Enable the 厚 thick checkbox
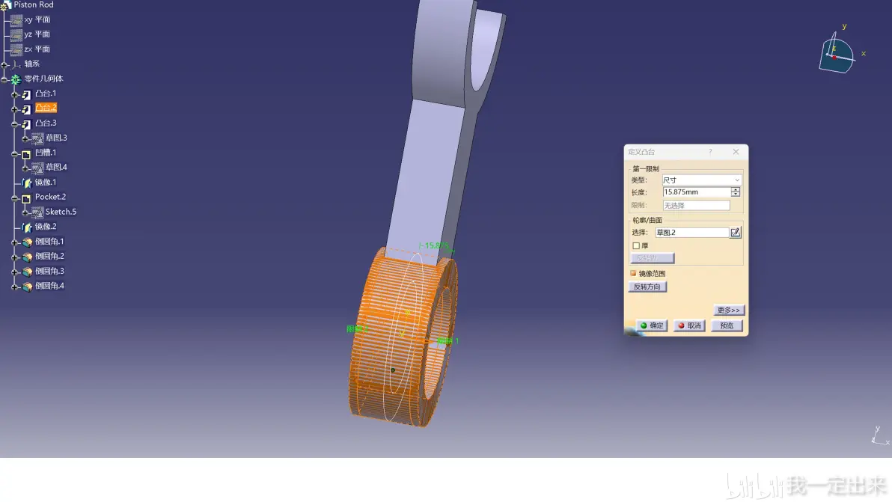This screenshot has width=892, height=502. point(636,245)
